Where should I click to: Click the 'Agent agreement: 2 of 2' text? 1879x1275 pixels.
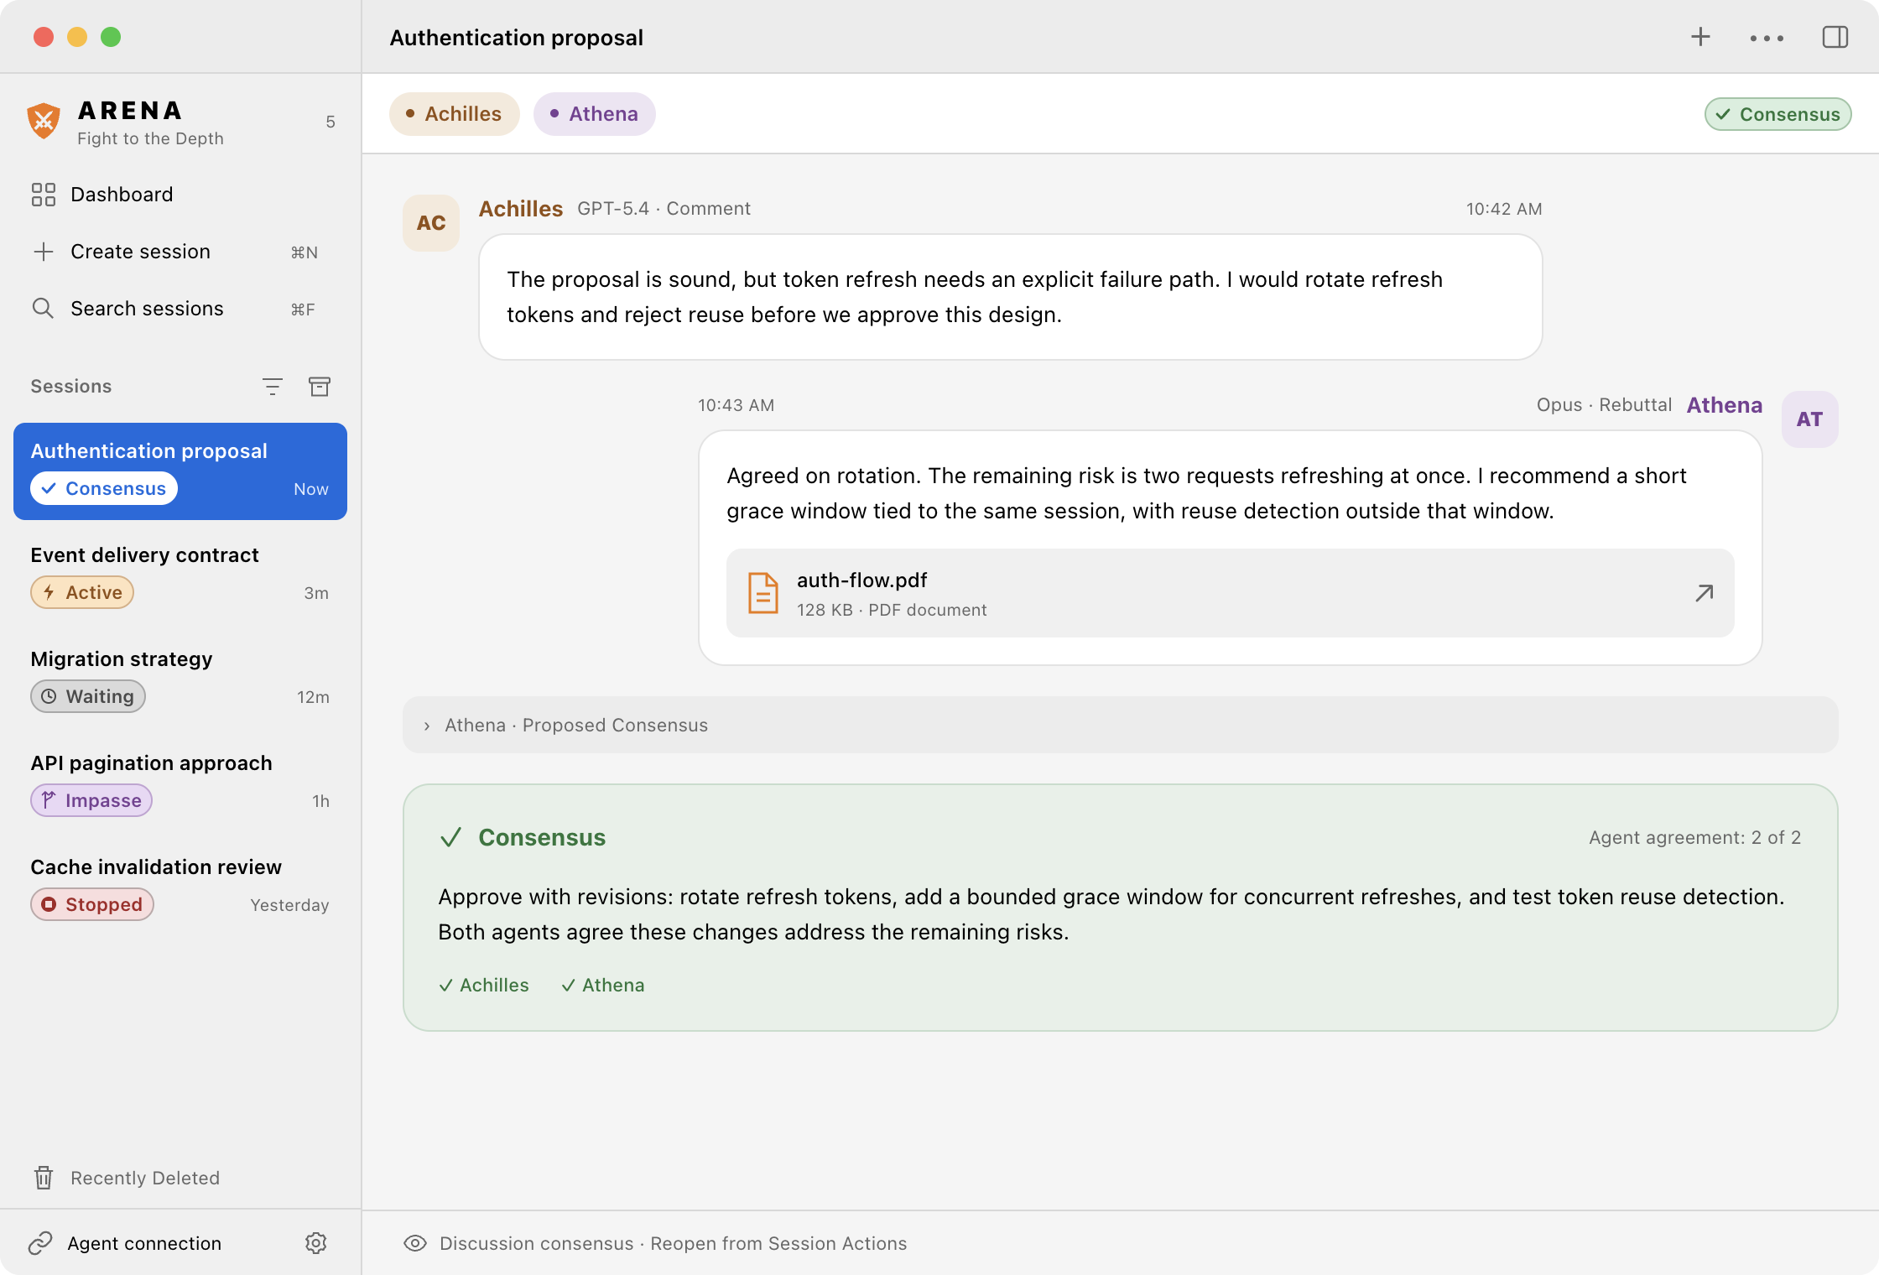pos(1694,837)
